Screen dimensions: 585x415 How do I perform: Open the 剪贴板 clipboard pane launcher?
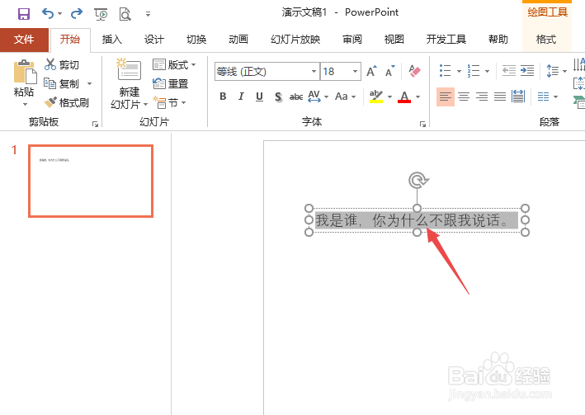(x=96, y=124)
